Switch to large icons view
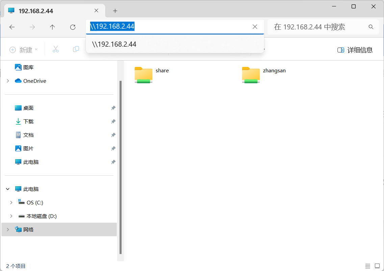The width and height of the screenshot is (384, 271). (x=378, y=266)
